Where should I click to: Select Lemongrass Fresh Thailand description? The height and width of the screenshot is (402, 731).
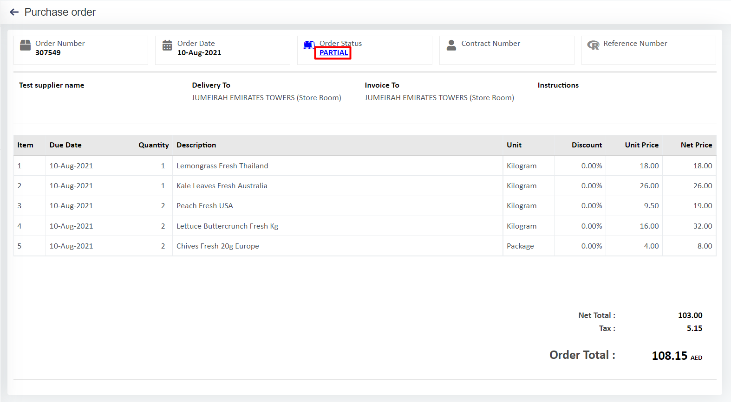click(x=222, y=166)
